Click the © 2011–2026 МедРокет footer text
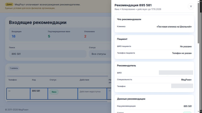 (x=17, y=110)
